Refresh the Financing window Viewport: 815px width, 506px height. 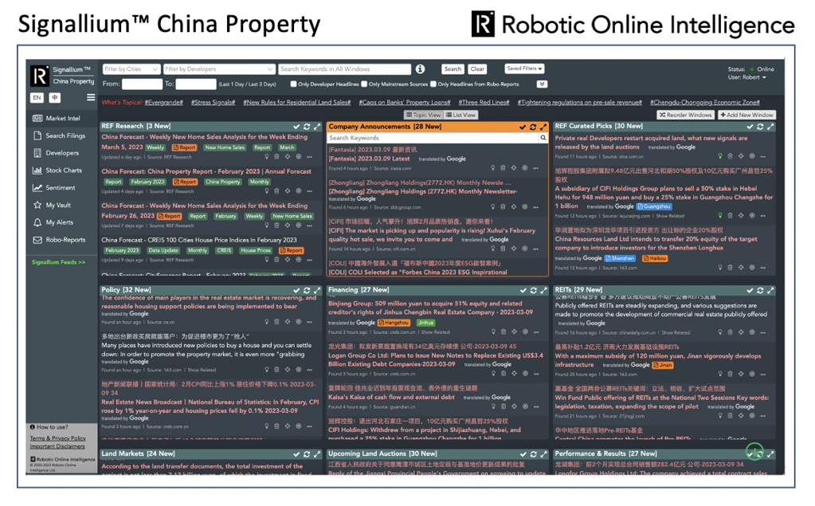coord(533,290)
